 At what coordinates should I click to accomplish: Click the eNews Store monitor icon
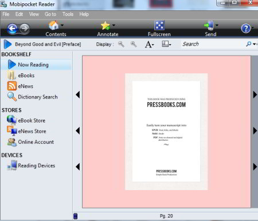point(12,131)
